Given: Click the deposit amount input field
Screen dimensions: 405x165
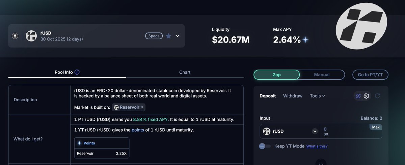Looking at the screenshot, I should 351,131.
